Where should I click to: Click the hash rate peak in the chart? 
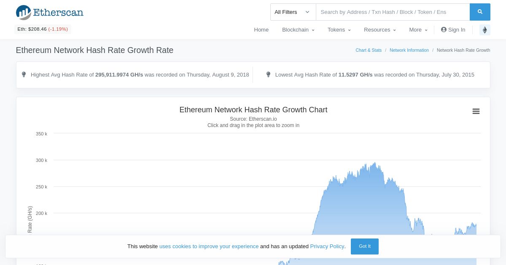[x=375, y=163]
